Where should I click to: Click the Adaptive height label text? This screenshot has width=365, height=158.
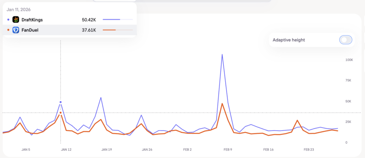[289, 40]
